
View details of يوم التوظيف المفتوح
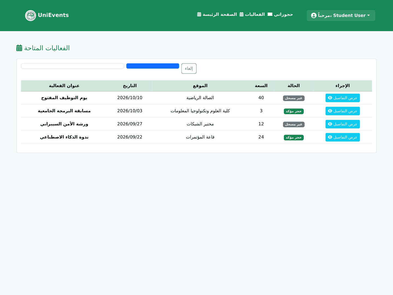tap(343, 98)
